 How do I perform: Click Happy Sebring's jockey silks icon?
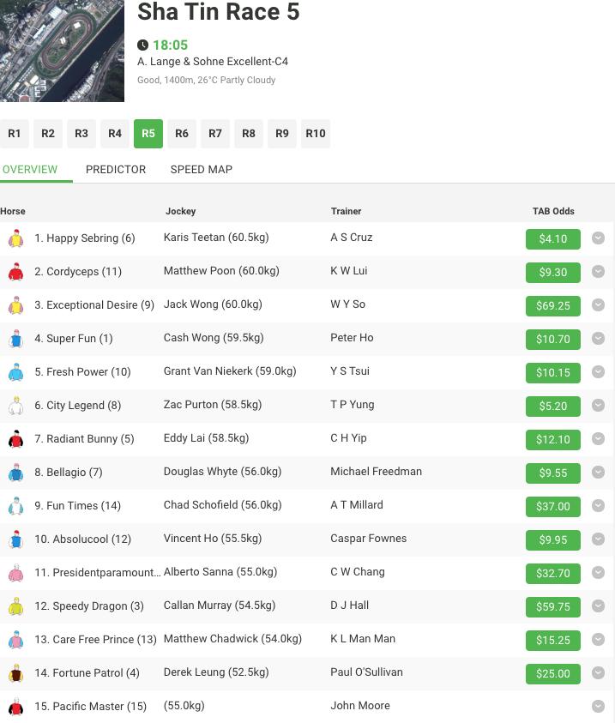point(15,239)
